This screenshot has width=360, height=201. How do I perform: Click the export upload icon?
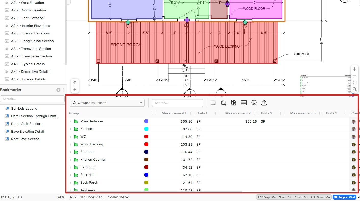pyautogui.click(x=264, y=103)
